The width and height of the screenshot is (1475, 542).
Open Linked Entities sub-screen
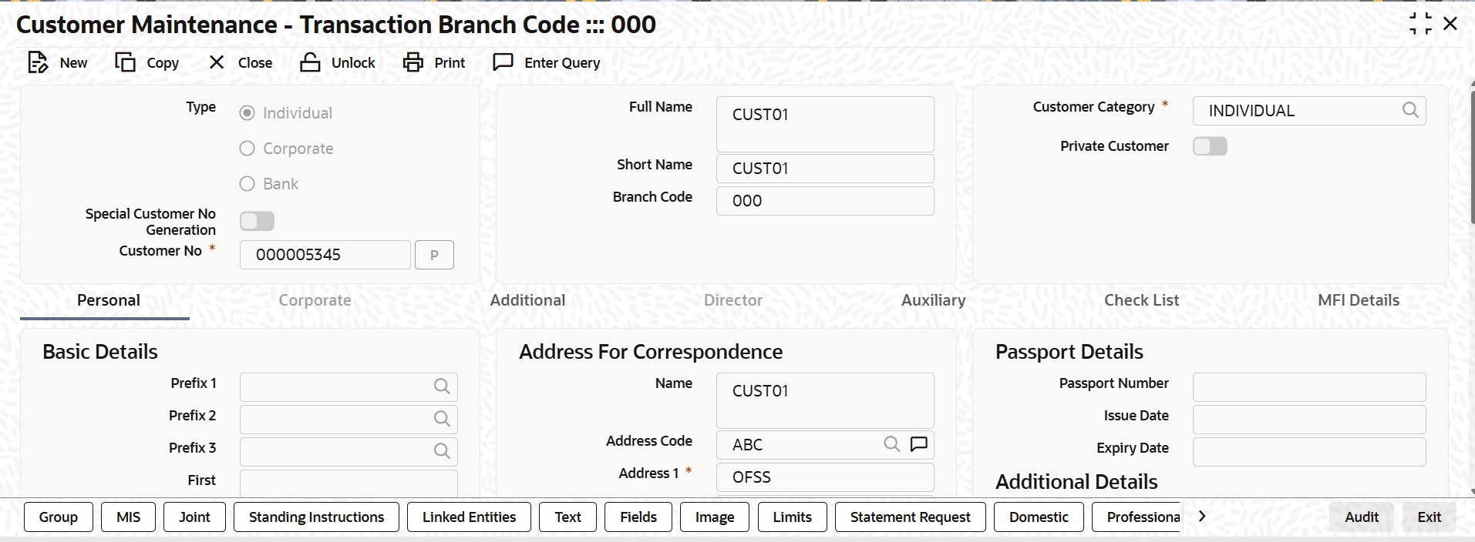pos(469,517)
